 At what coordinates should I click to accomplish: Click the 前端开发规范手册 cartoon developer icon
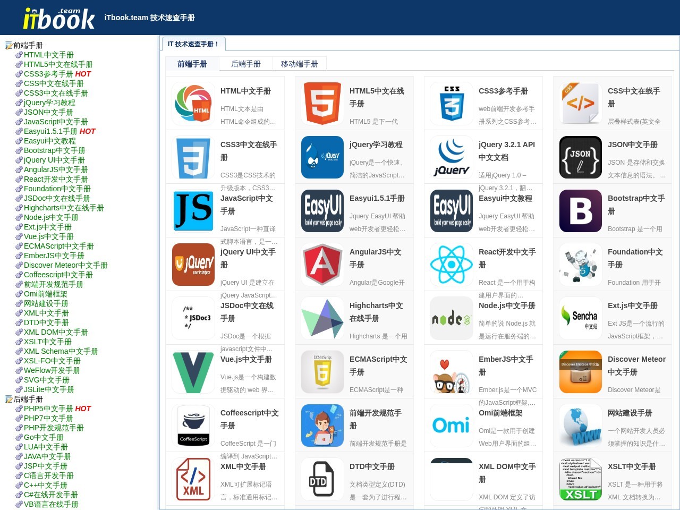(x=322, y=426)
